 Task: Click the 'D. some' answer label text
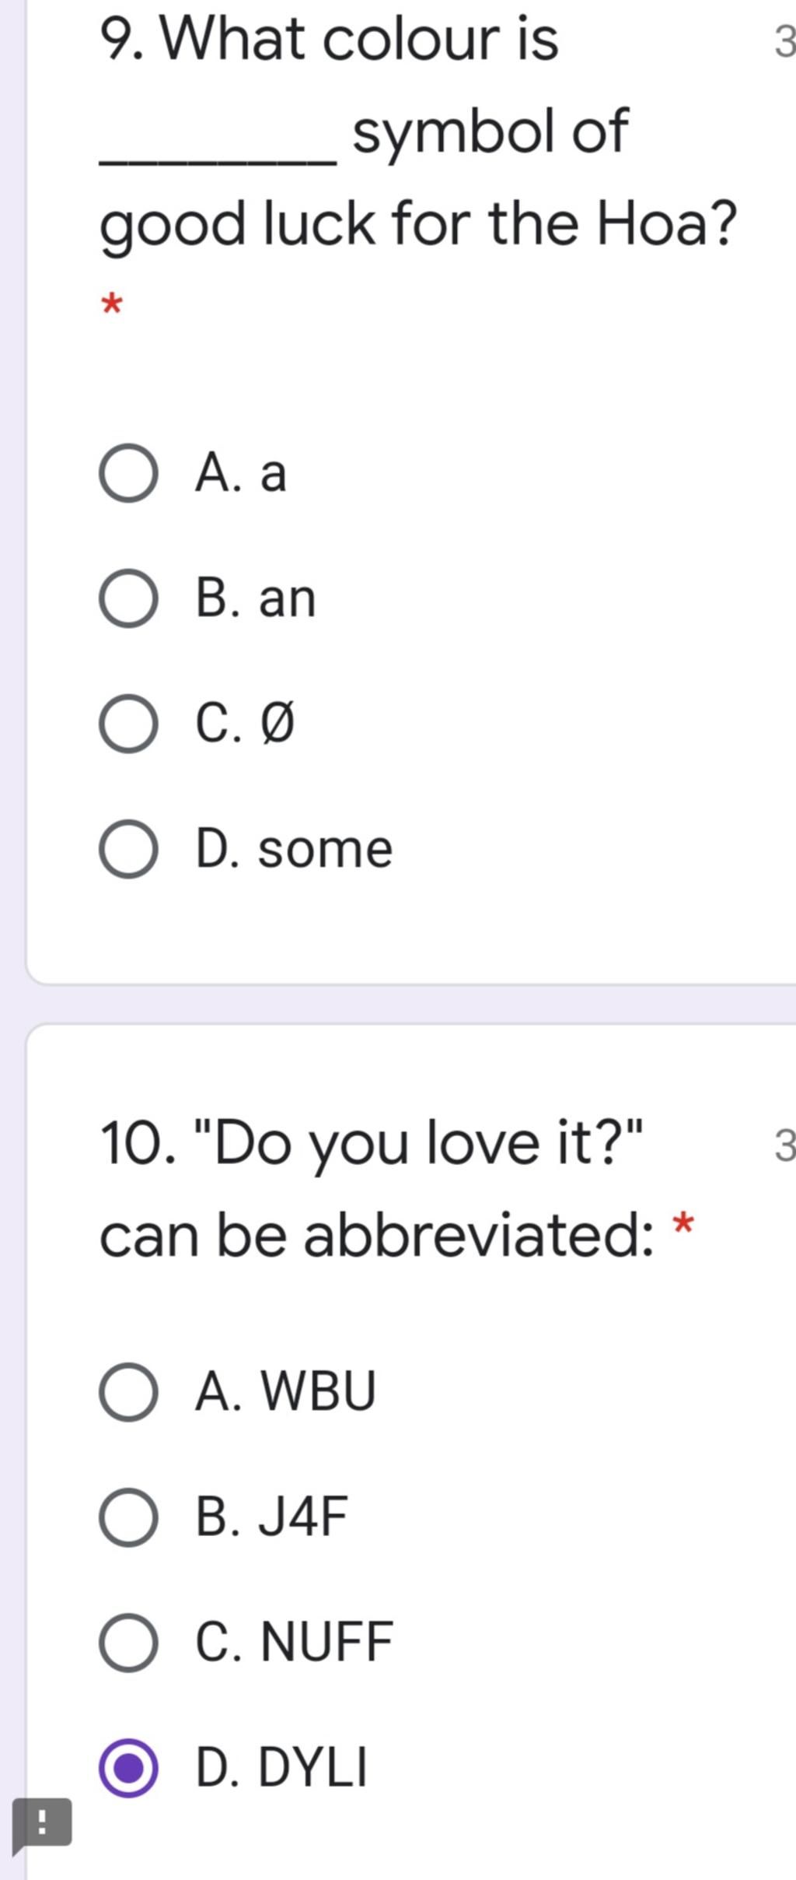pyautogui.click(x=294, y=849)
